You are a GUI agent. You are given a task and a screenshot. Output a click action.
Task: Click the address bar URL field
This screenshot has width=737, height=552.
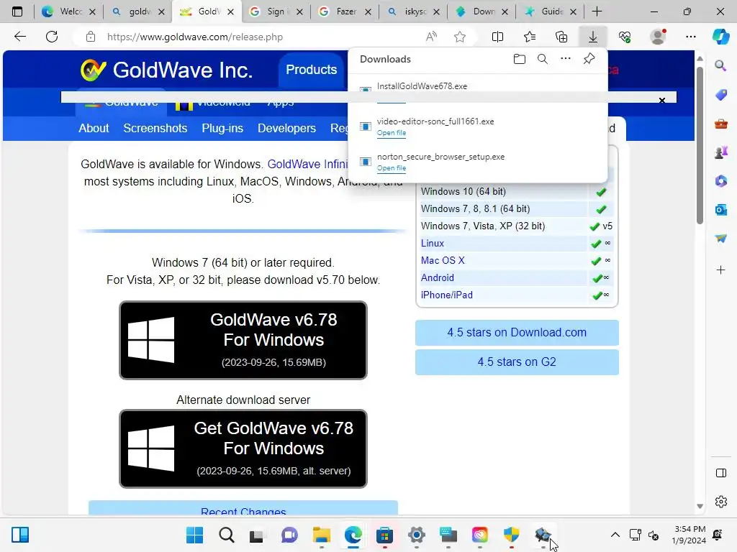pyautogui.click(x=194, y=37)
